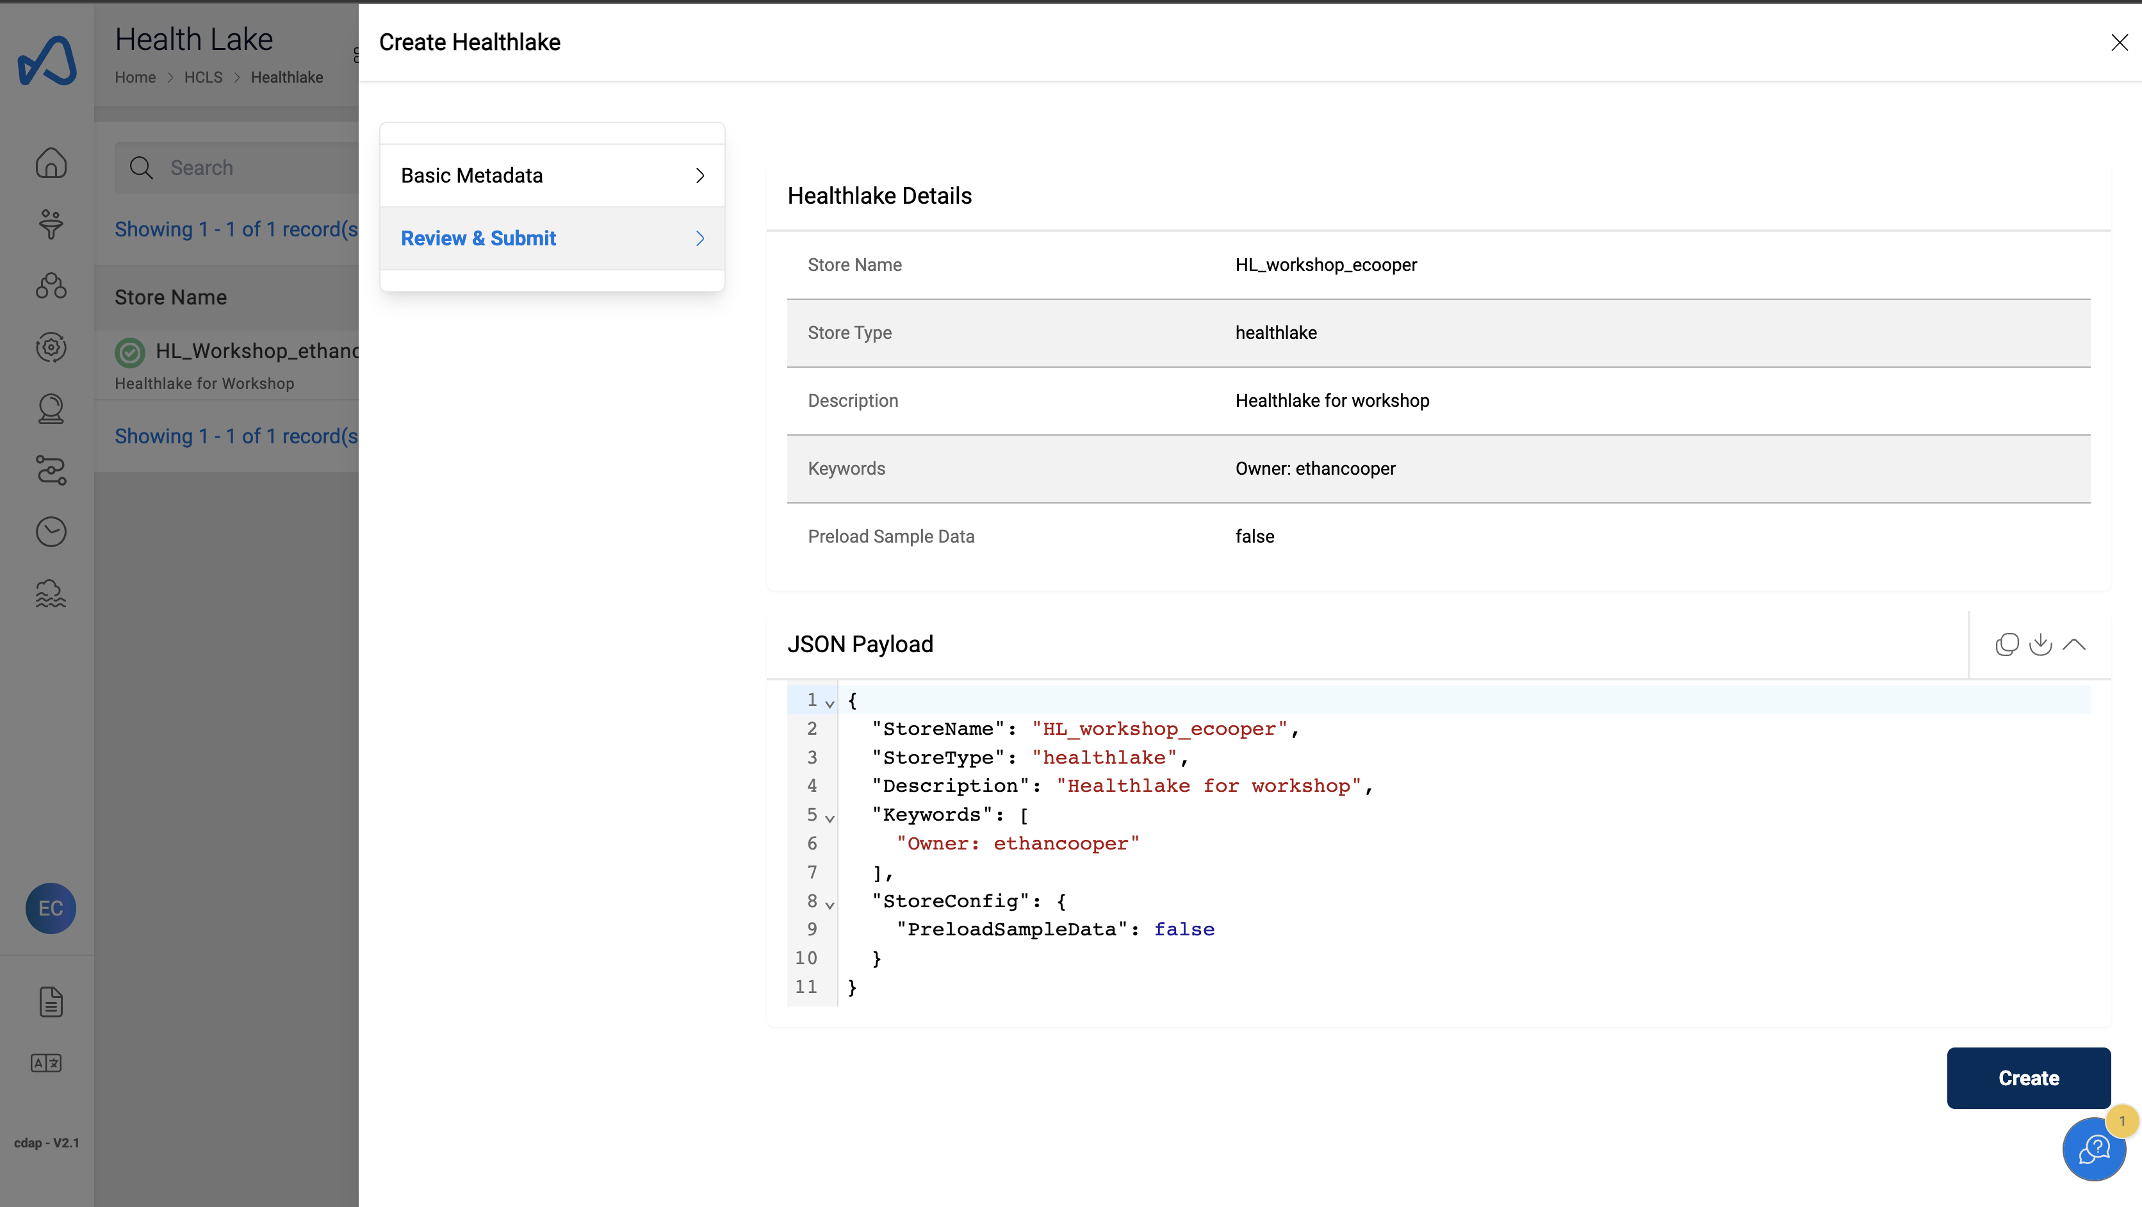The width and height of the screenshot is (2142, 1207).
Task: Open the HL_Workshop_ethanc store row
Action: [x=227, y=365]
